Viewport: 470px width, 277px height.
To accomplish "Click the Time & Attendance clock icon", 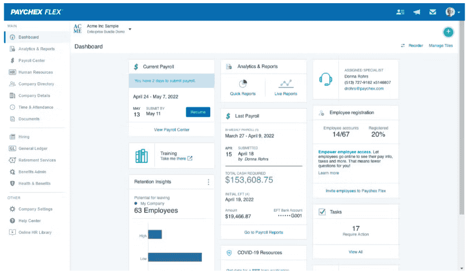I will [x=12, y=107].
